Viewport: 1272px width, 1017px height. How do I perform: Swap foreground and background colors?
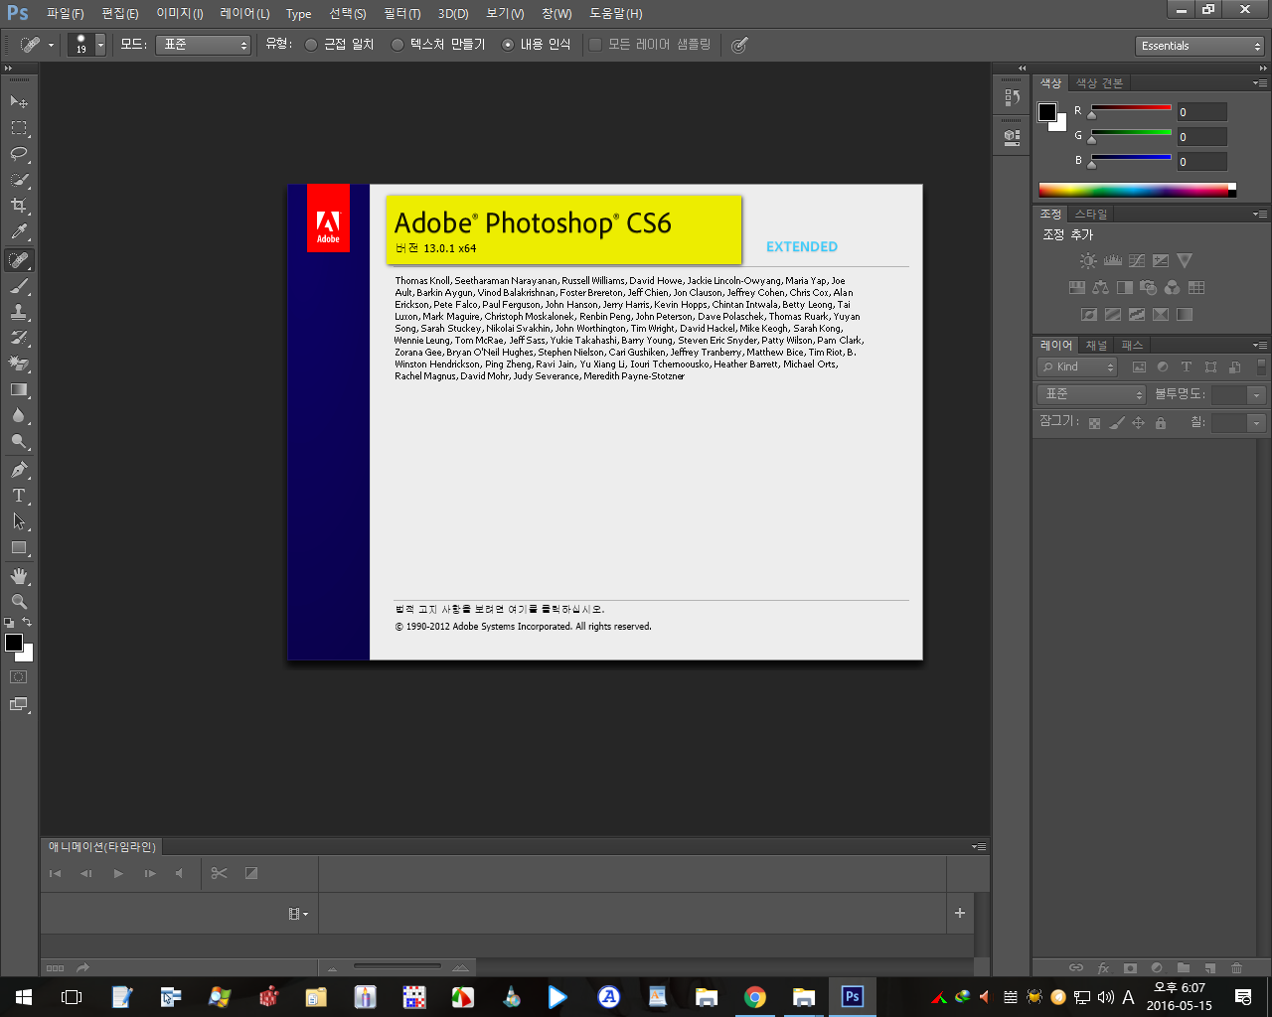tap(27, 622)
